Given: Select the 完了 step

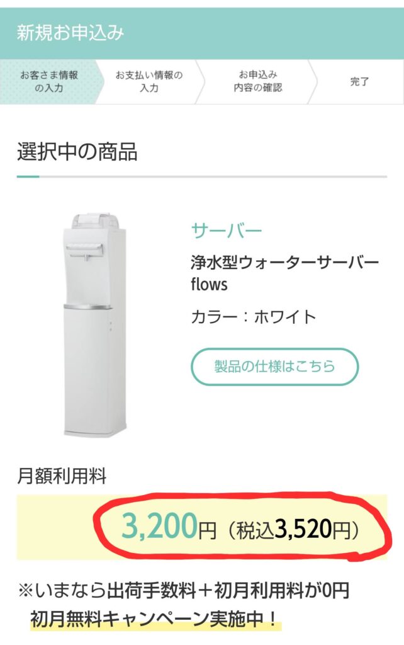Looking at the screenshot, I should (x=359, y=81).
